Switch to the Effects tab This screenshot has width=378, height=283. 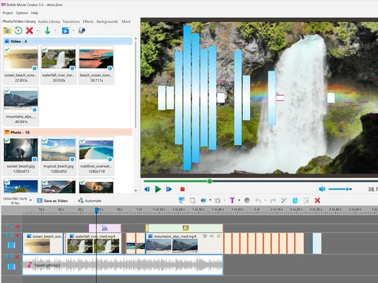click(x=88, y=21)
